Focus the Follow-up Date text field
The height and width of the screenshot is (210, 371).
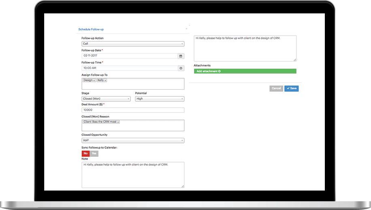point(129,56)
